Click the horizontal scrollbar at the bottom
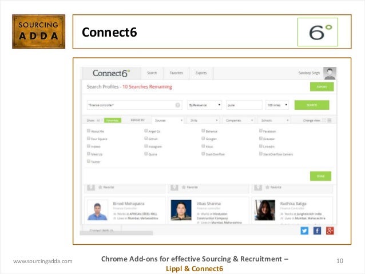The width and height of the screenshot is (365, 274). click(116, 233)
